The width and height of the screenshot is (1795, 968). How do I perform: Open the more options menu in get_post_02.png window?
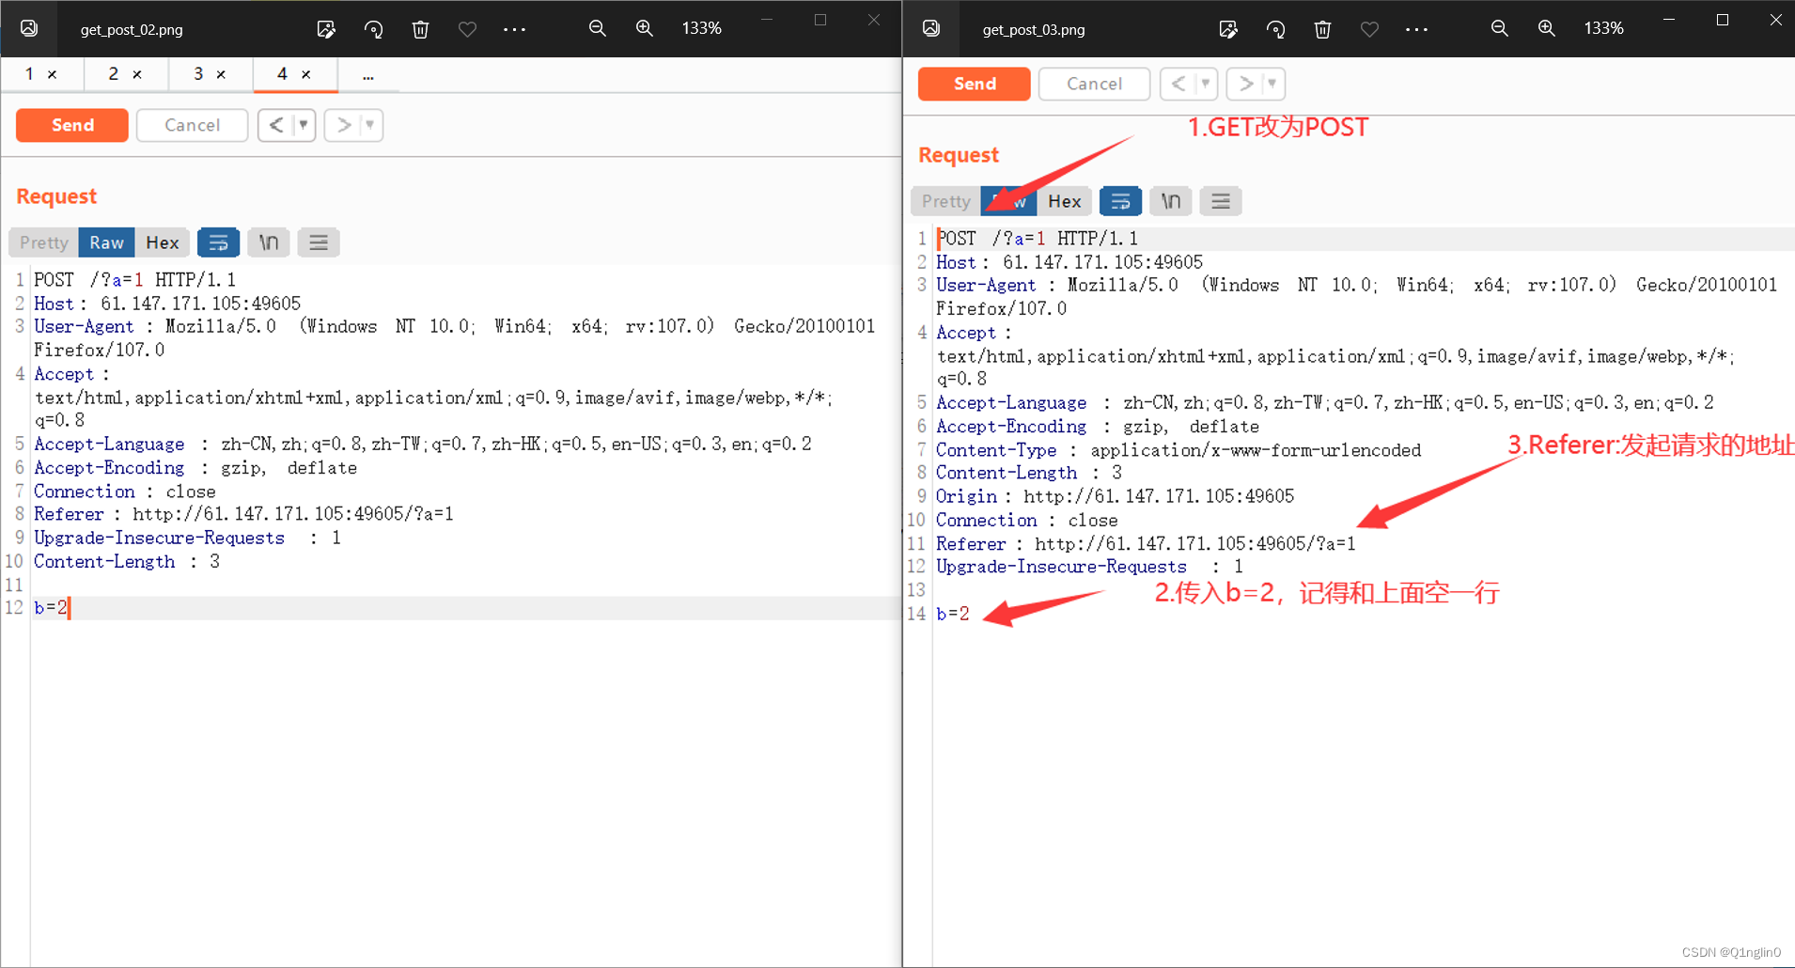pyautogui.click(x=514, y=29)
